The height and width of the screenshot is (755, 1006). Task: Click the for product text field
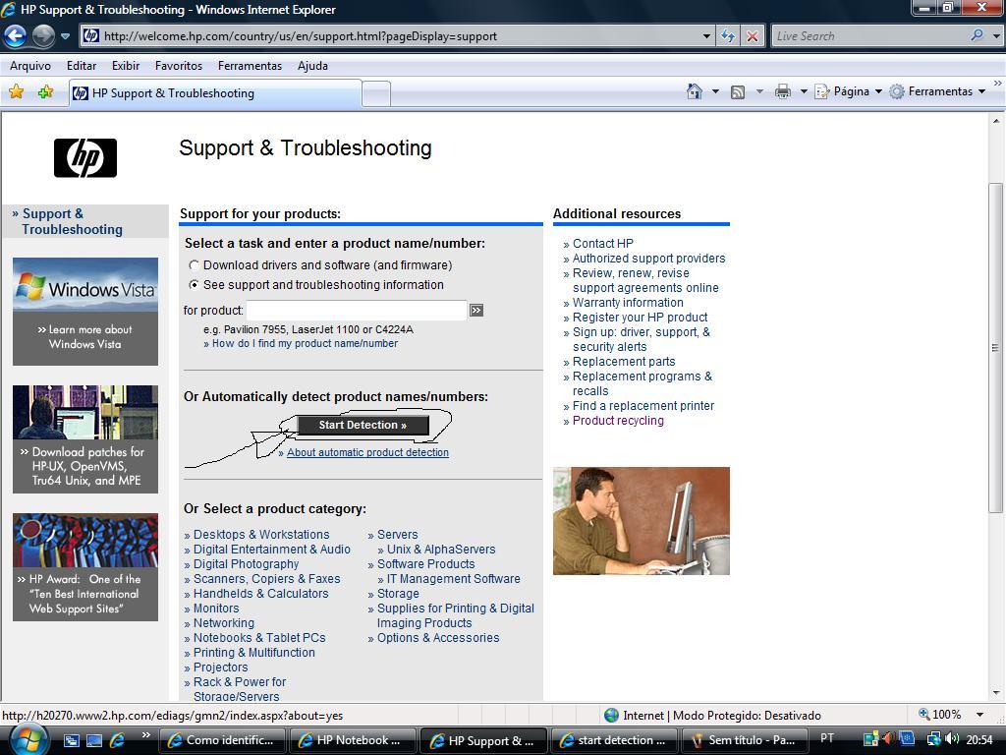click(356, 310)
